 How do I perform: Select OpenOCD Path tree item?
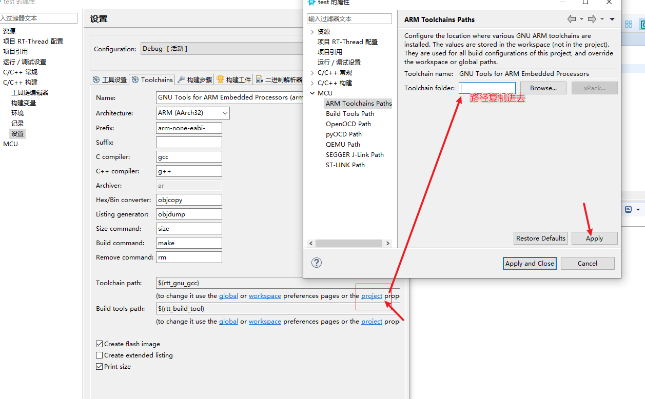[348, 124]
